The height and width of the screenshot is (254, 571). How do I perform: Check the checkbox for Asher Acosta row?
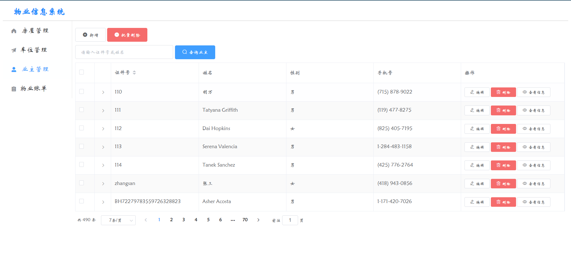pyautogui.click(x=81, y=201)
